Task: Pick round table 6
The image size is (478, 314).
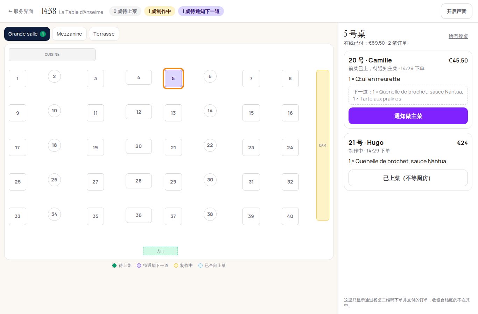Action: click(210, 76)
